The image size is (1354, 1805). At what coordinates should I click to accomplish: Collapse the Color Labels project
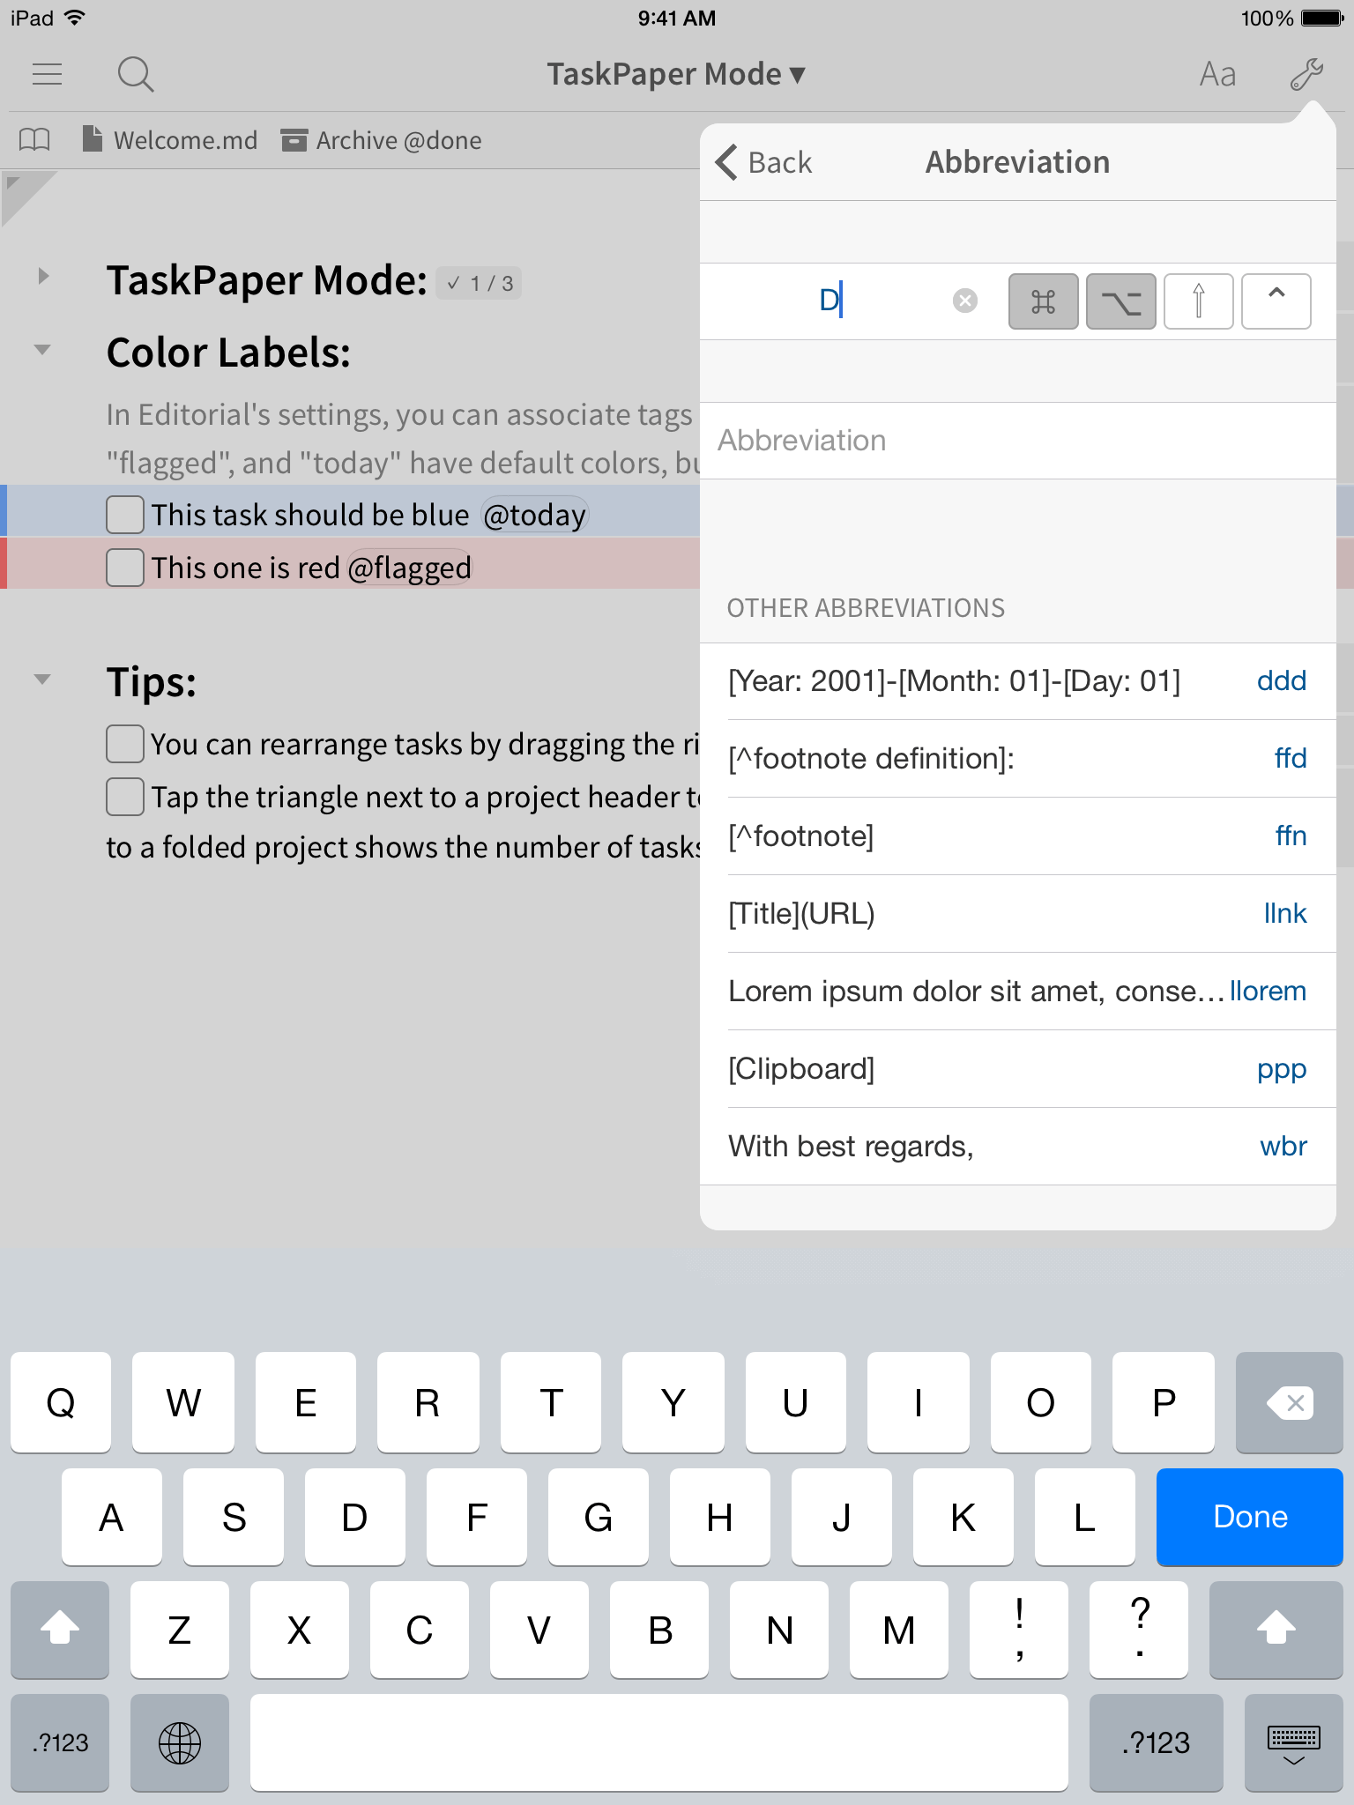point(42,350)
